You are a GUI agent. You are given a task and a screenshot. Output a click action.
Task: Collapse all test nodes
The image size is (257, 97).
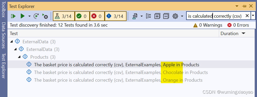pos(166,16)
